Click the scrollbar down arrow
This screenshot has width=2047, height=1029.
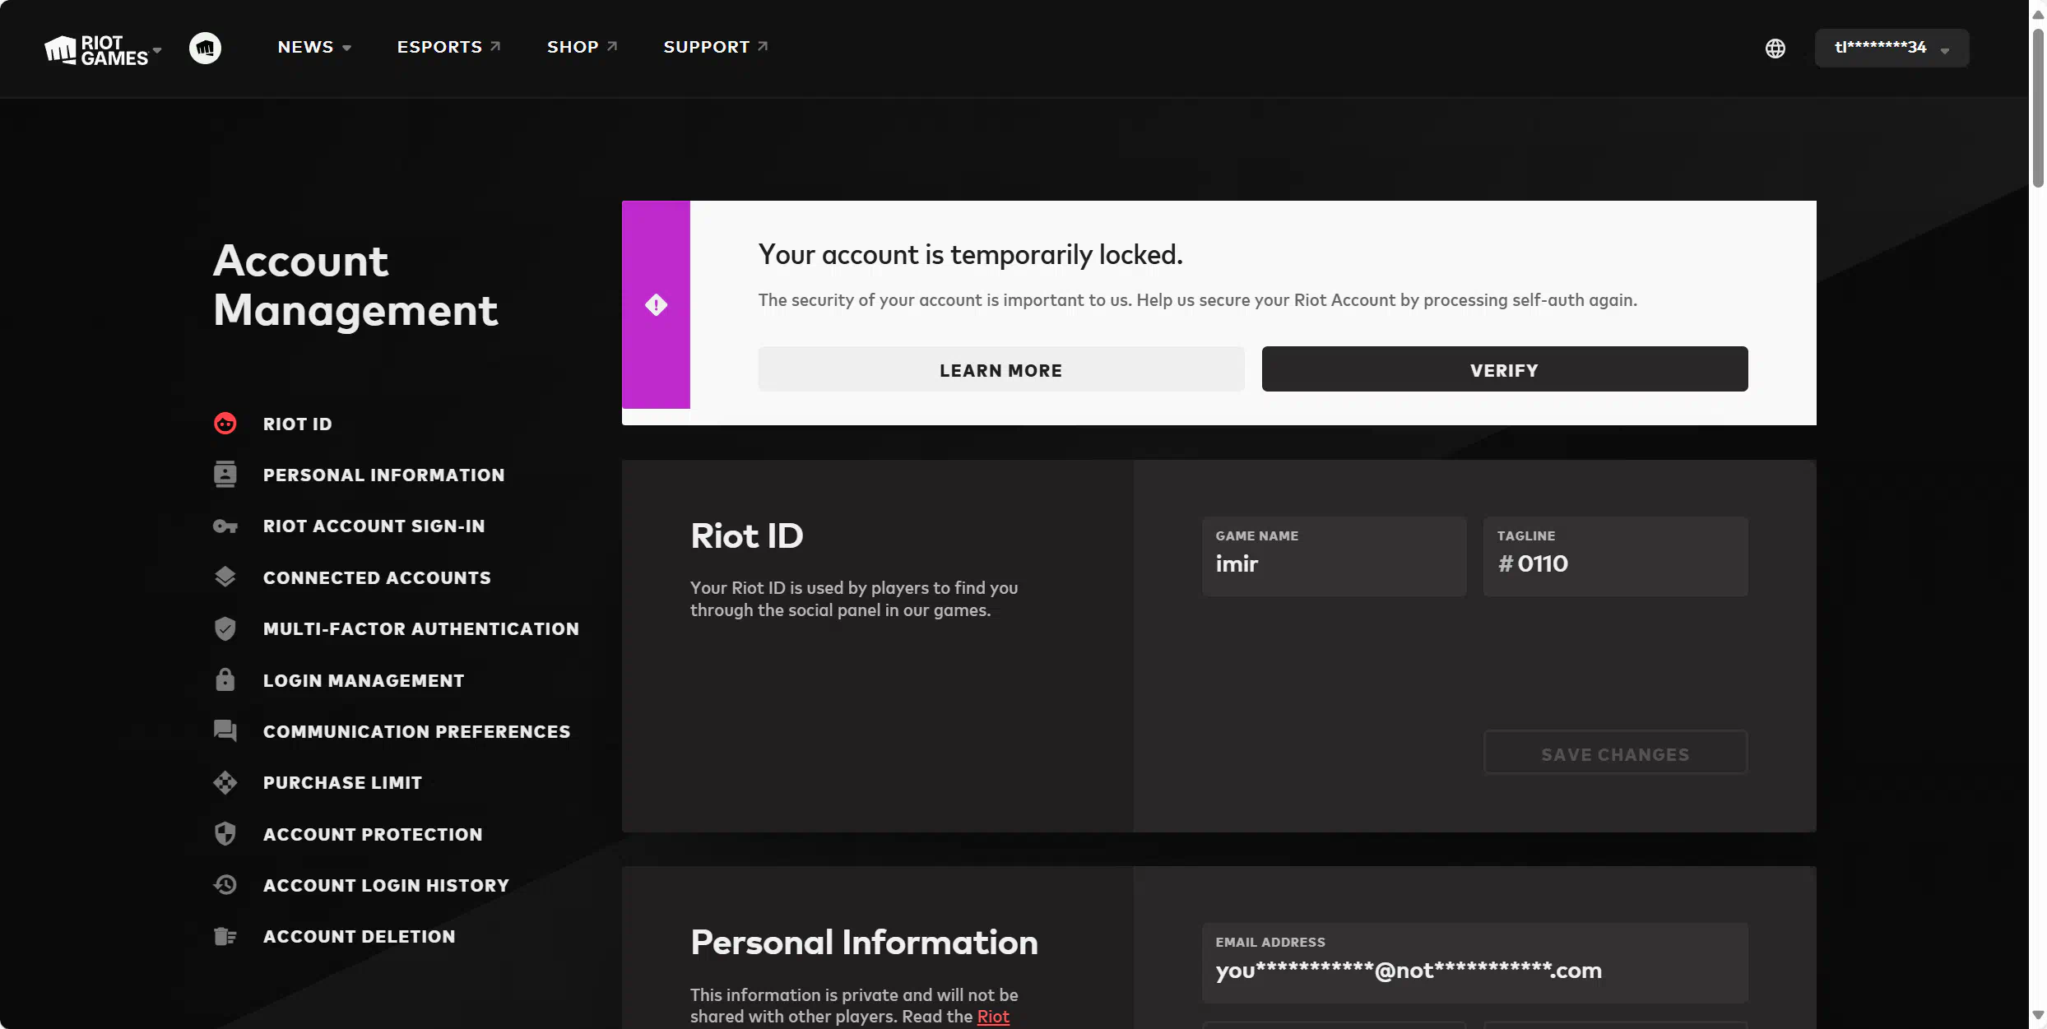pos(2037,1015)
